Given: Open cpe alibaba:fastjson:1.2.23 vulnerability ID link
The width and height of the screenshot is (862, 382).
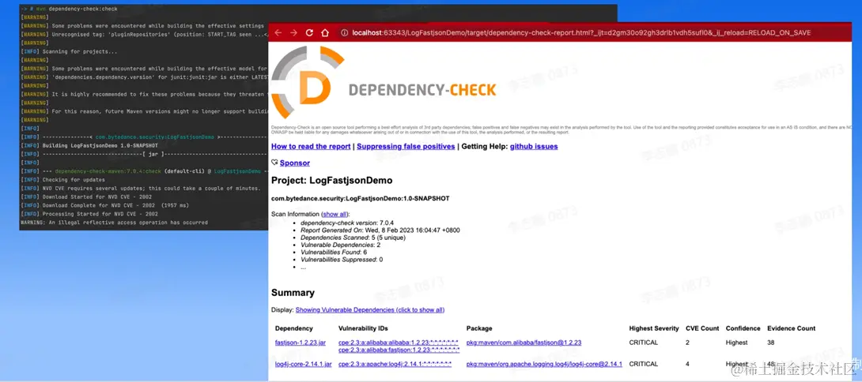Looking at the screenshot, I should click(398, 350).
